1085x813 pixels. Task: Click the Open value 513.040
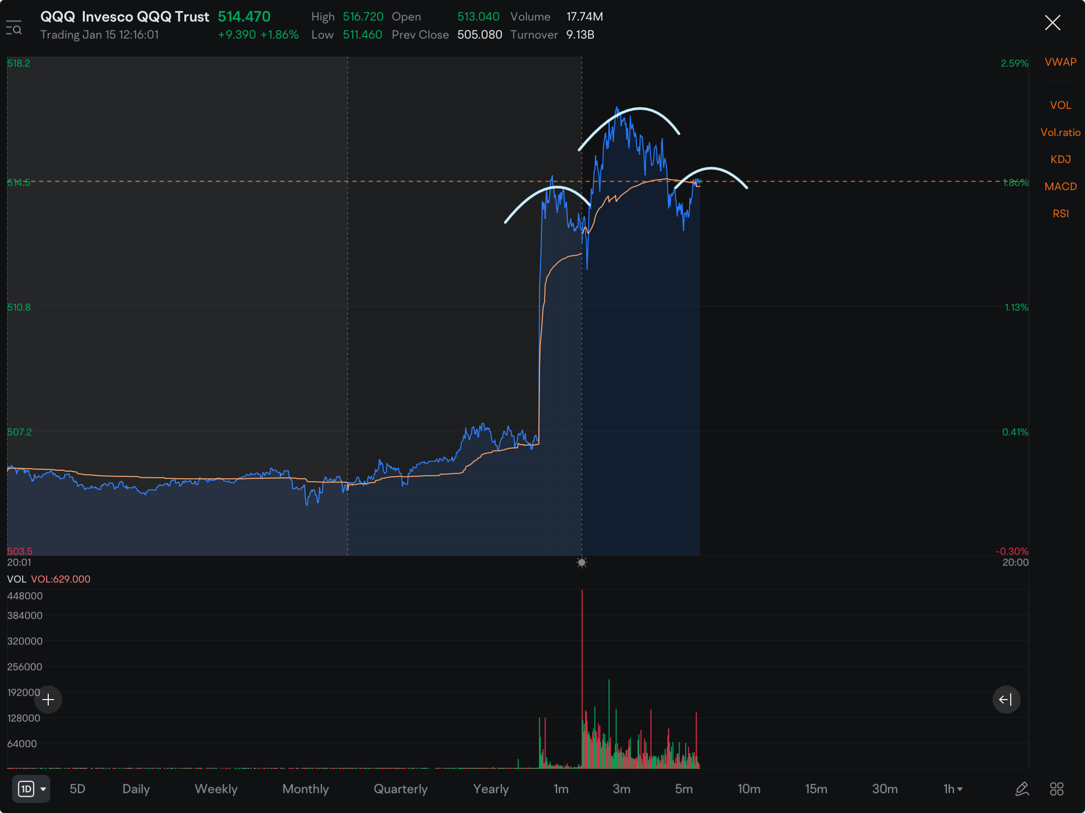478,17
